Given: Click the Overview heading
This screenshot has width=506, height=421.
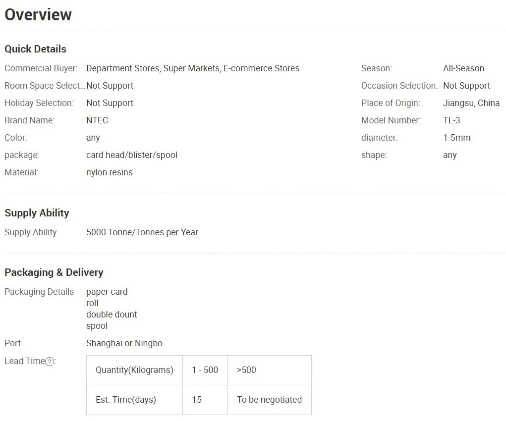Looking at the screenshot, I should [x=38, y=15].
